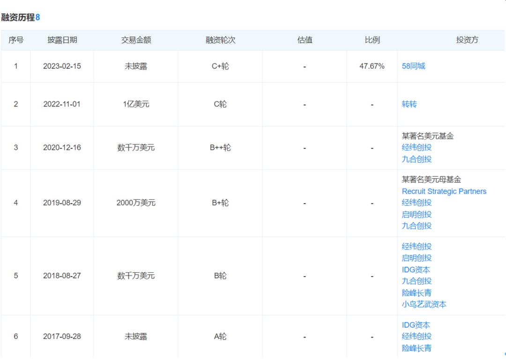The width and height of the screenshot is (506, 359).
Task: Open 启明创投 link in the 2019-08-29 row
Action: click(417, 214)
